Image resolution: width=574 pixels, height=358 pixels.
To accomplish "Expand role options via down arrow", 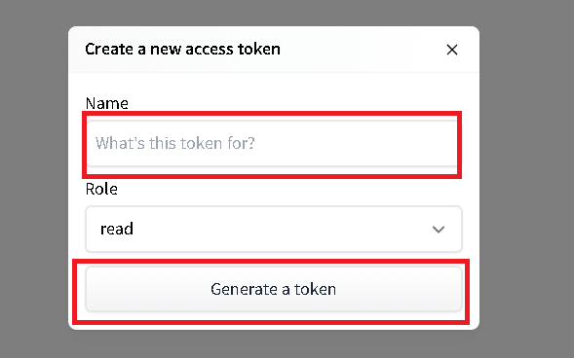I will (x=439, y=230).
